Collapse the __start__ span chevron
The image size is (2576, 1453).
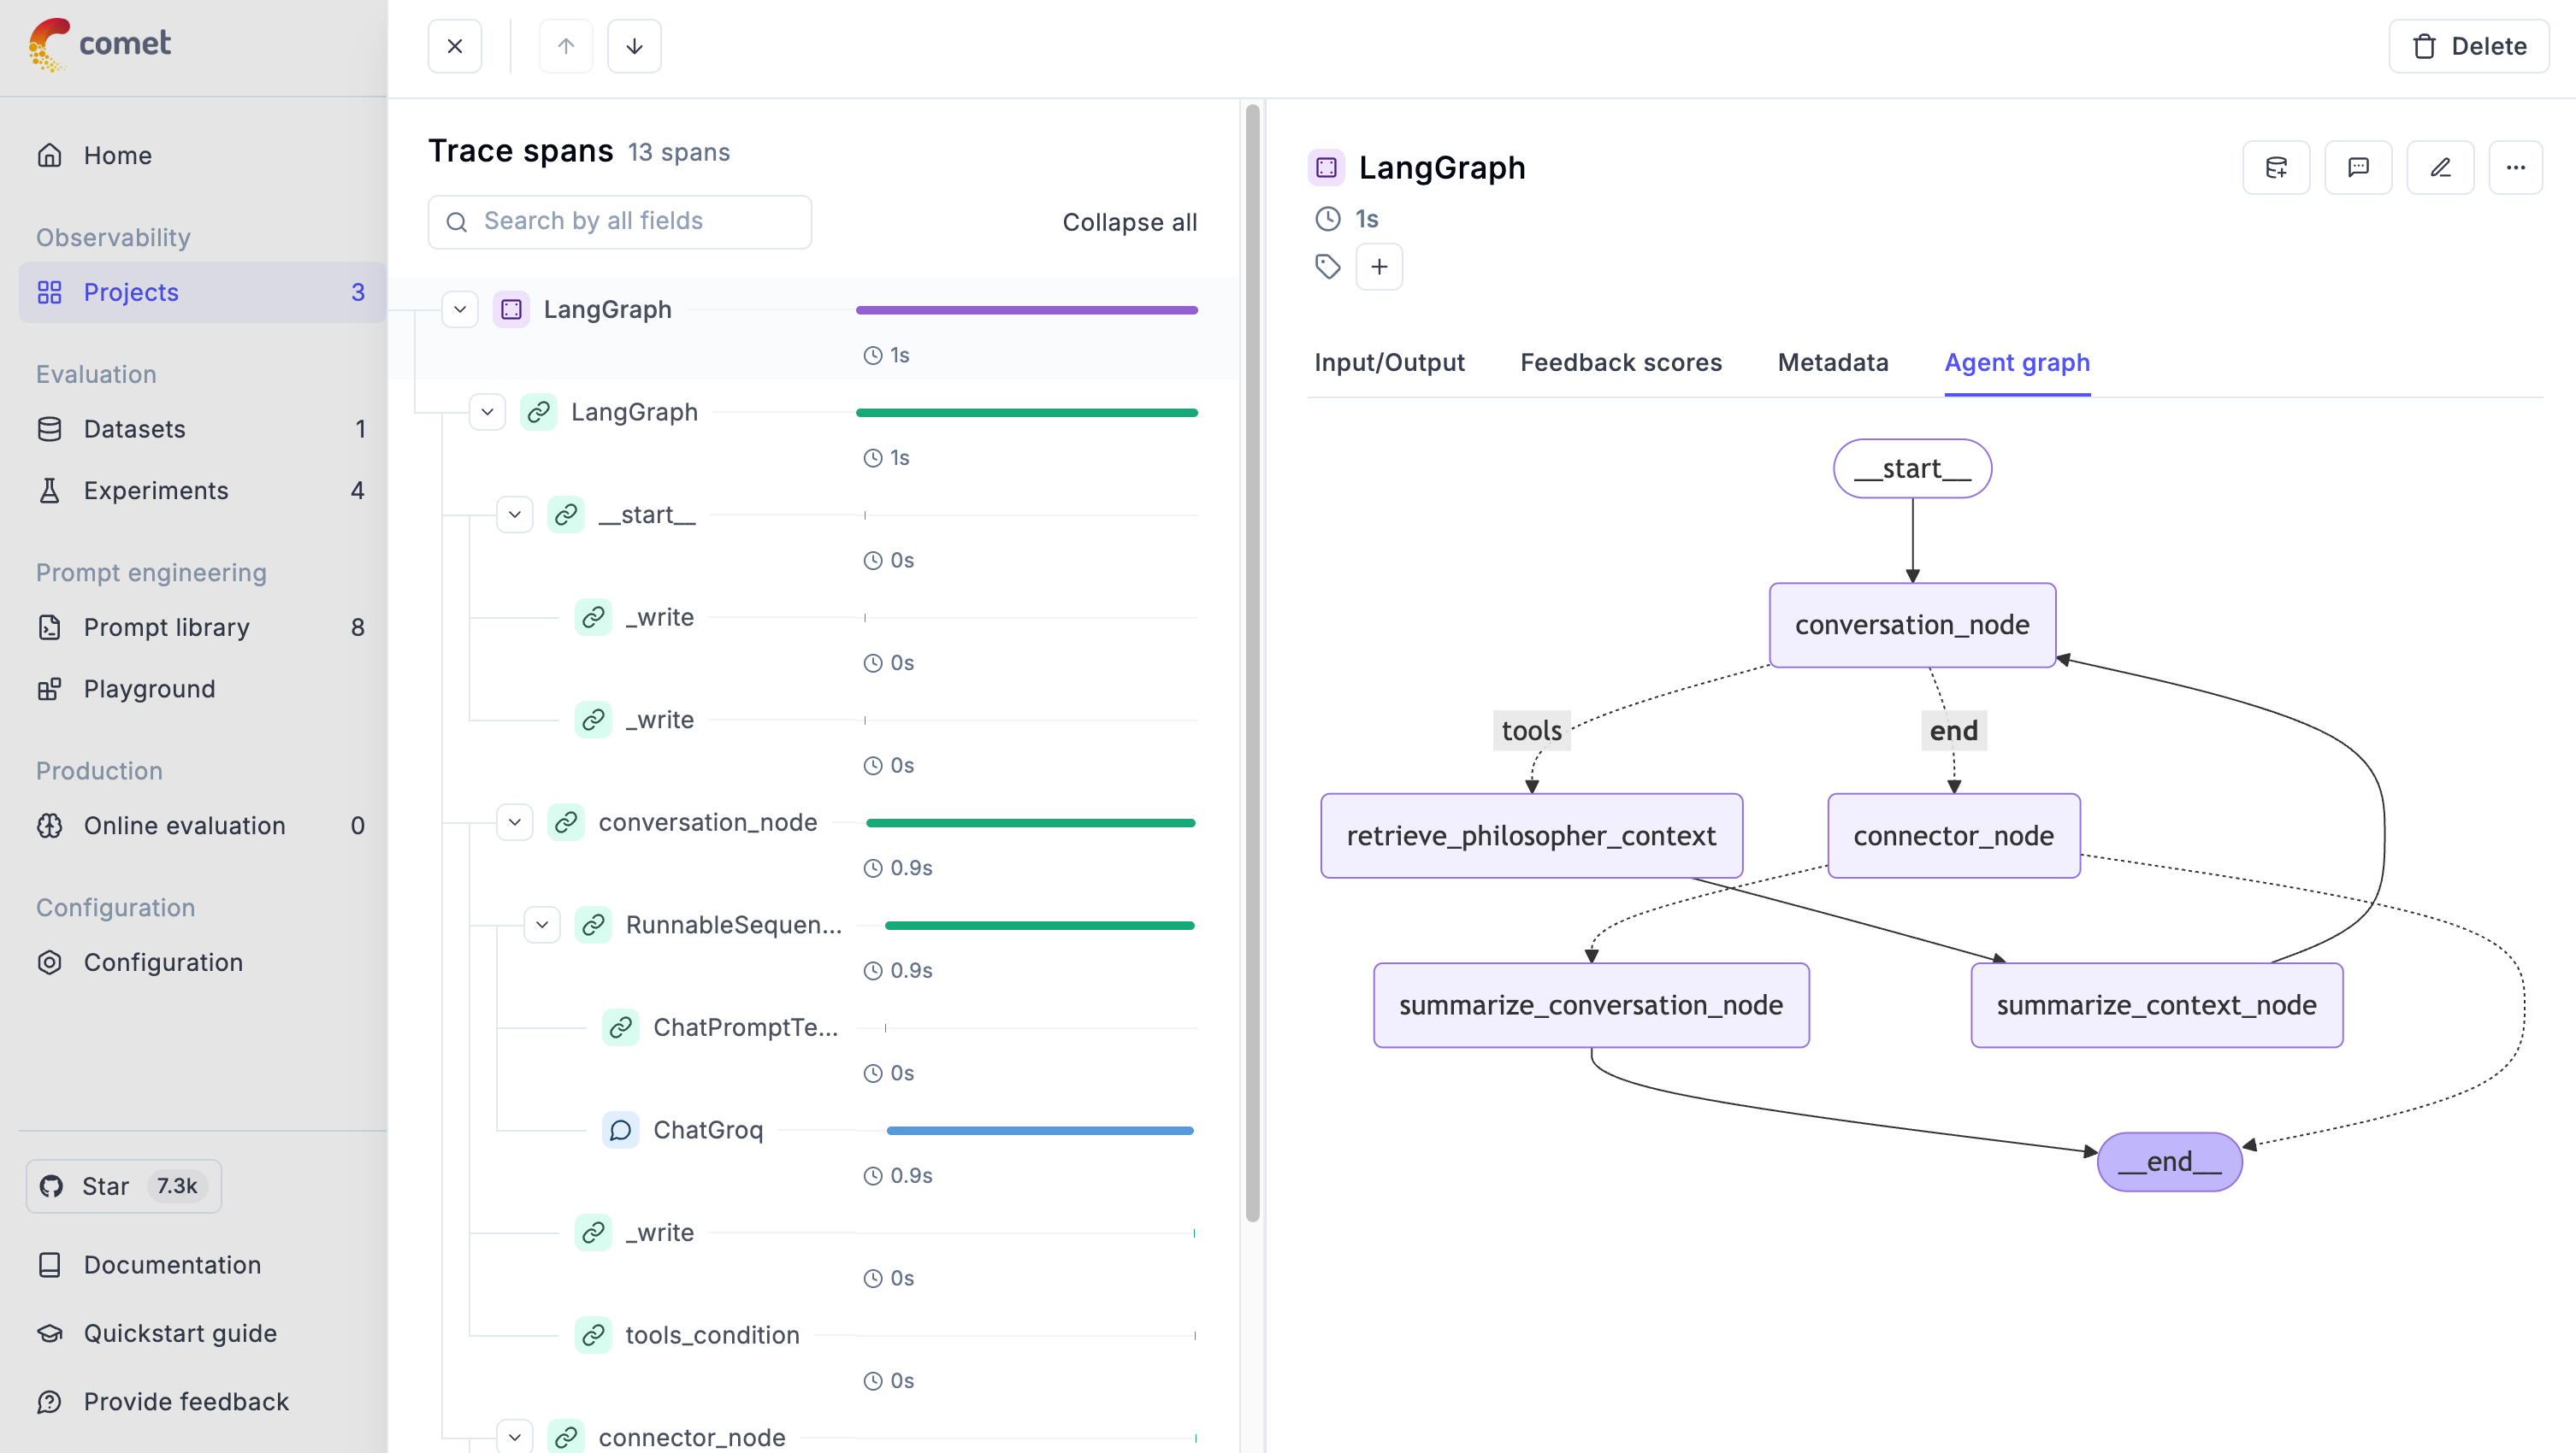[515, 515]
